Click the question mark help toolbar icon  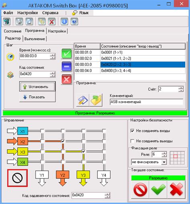[x=74, y=22]
